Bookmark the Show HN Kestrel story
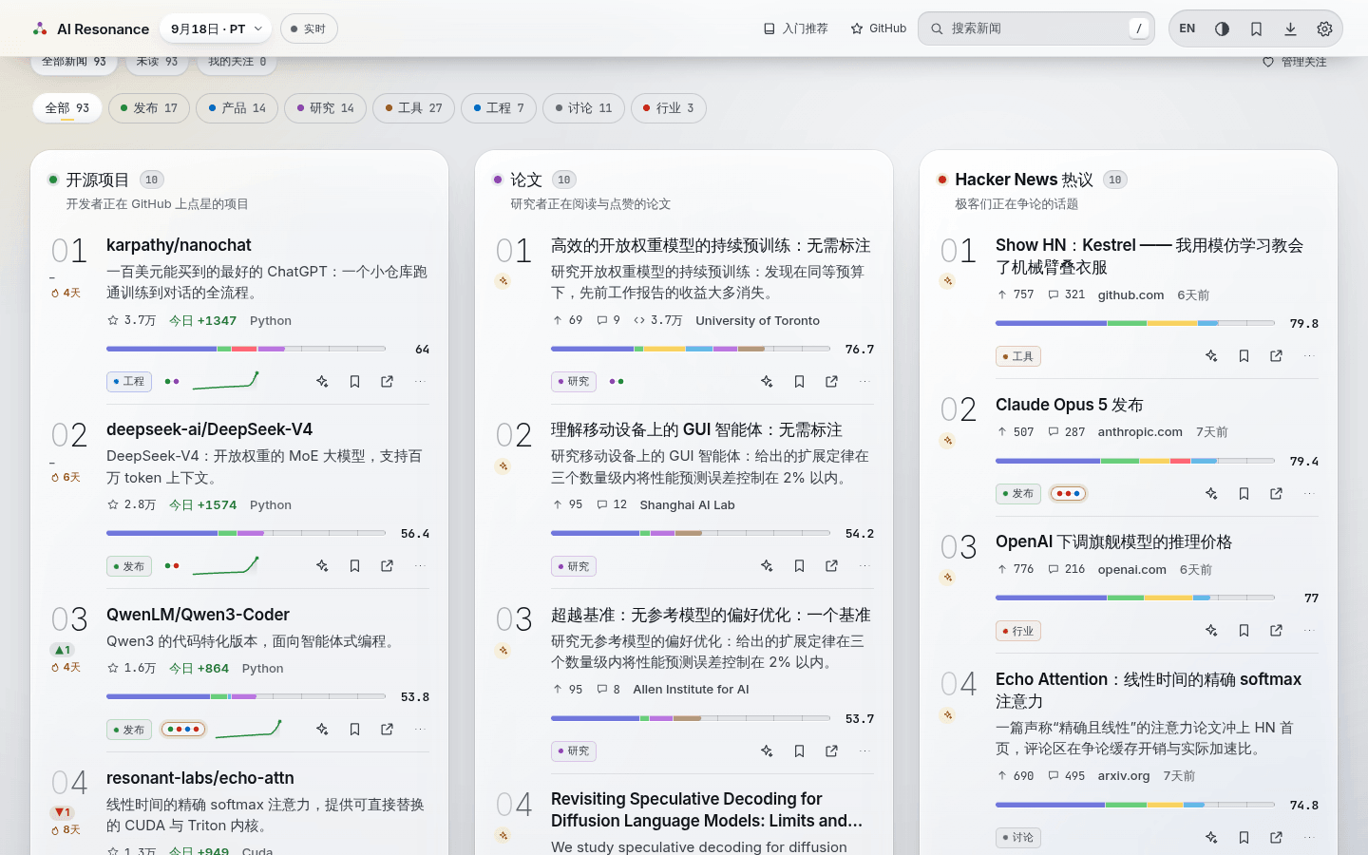Image resolution: width=1368 pixels, height=855 pixels. [1244, 356]
